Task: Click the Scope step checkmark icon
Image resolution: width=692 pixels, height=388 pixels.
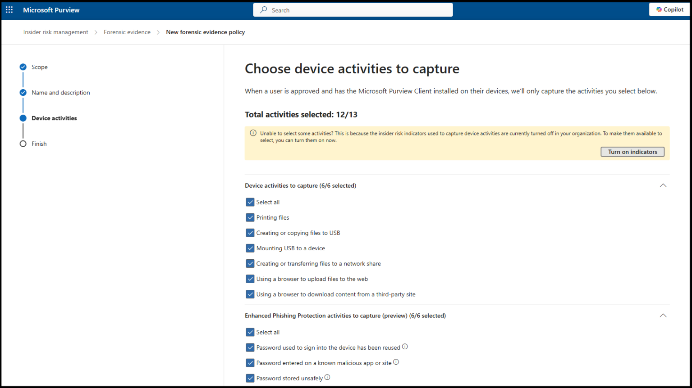Action: pos(23,67)
